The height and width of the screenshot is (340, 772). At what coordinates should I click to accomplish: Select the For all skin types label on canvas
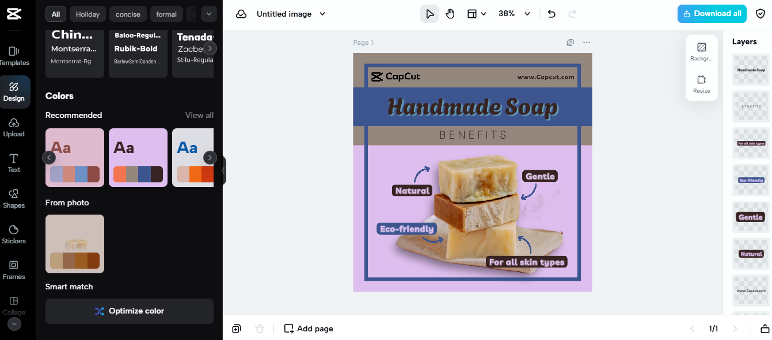527,262
